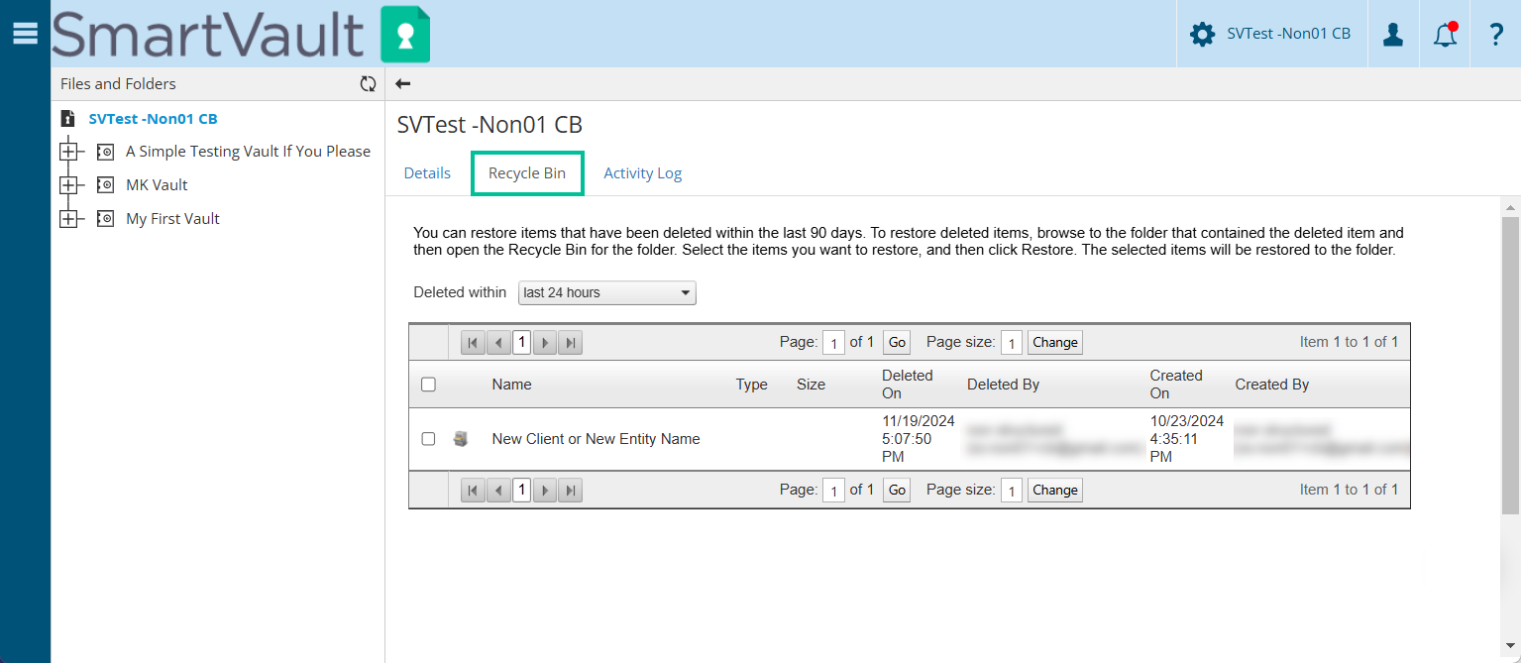Expand the My First Vault tree node
This screenshot has width=1521, height=663.
(x=68, y=219)
